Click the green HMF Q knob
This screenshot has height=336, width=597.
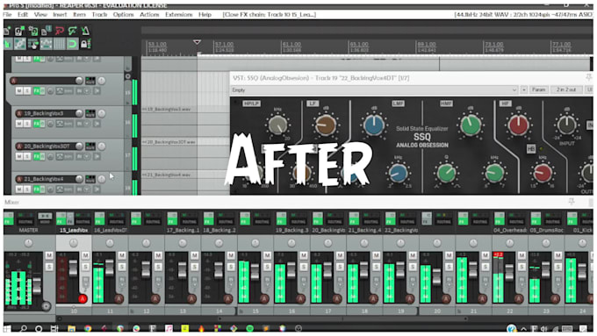pos(446,173)
